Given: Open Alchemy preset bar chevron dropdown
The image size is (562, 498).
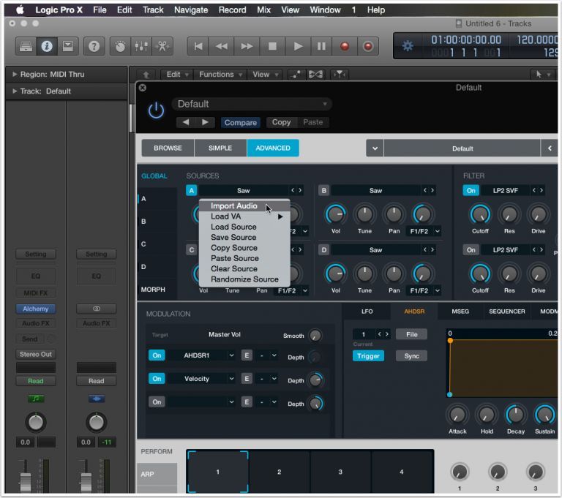Looking at the screenshot, I should click(375, 148).
